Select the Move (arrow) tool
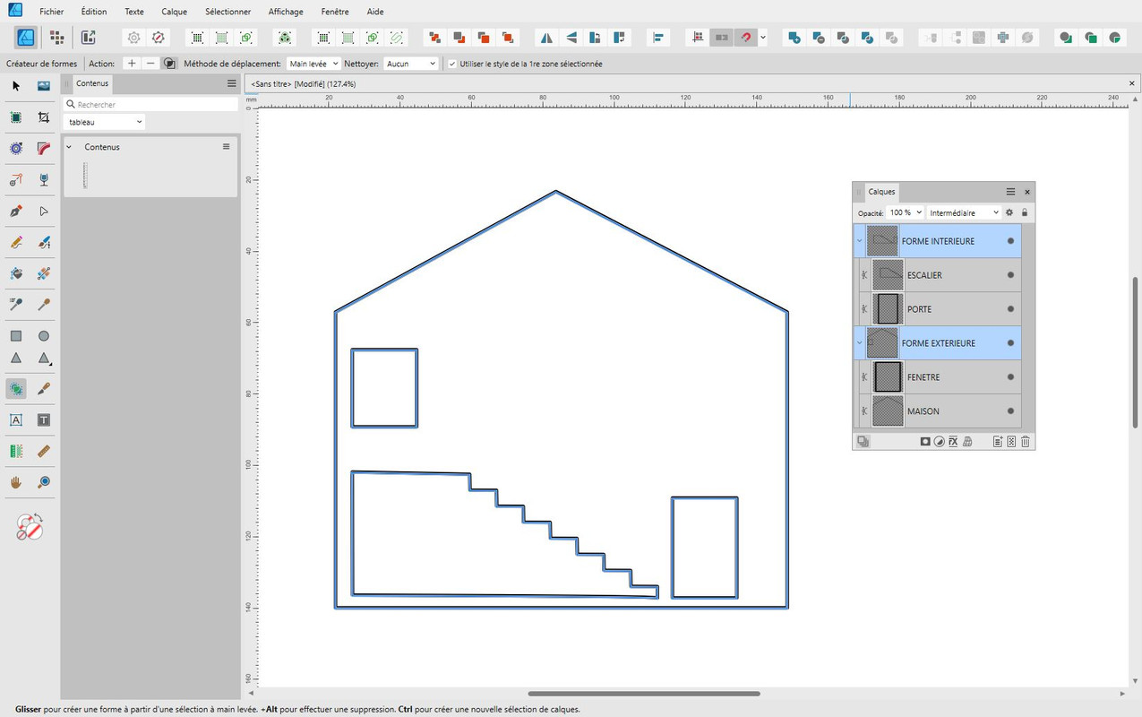The image size is (1142, 717). (16, 86)
